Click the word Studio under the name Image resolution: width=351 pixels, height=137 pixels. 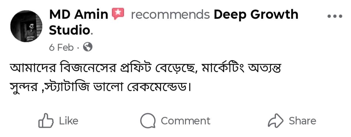pyautogui.click(x=70, y=30)
